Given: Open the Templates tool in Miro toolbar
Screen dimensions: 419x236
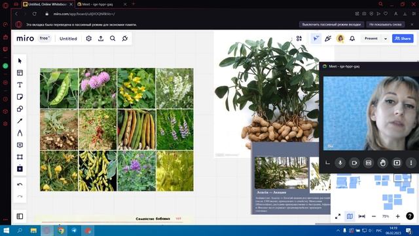Looking at the screenshot, I should tap(20, 73).
